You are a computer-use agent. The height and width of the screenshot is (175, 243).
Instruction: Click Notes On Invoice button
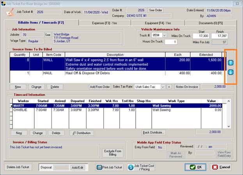(187, 86)
